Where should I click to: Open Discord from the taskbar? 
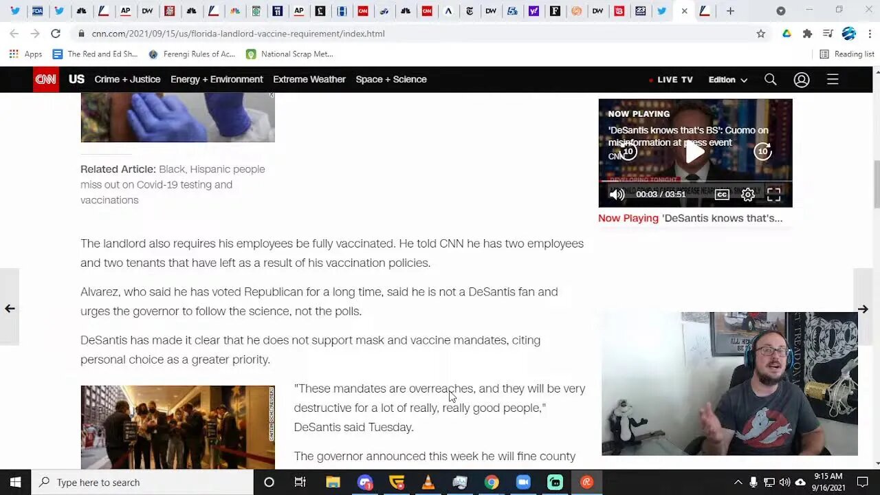pos(364,482)
